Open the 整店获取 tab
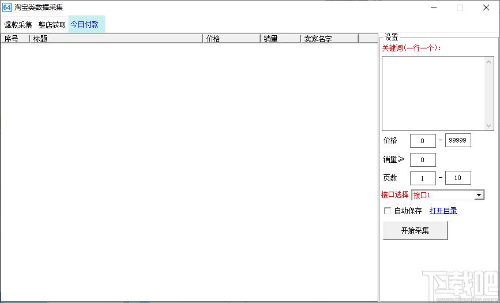Viewport: 500px width, 303px height. [52, 25]
